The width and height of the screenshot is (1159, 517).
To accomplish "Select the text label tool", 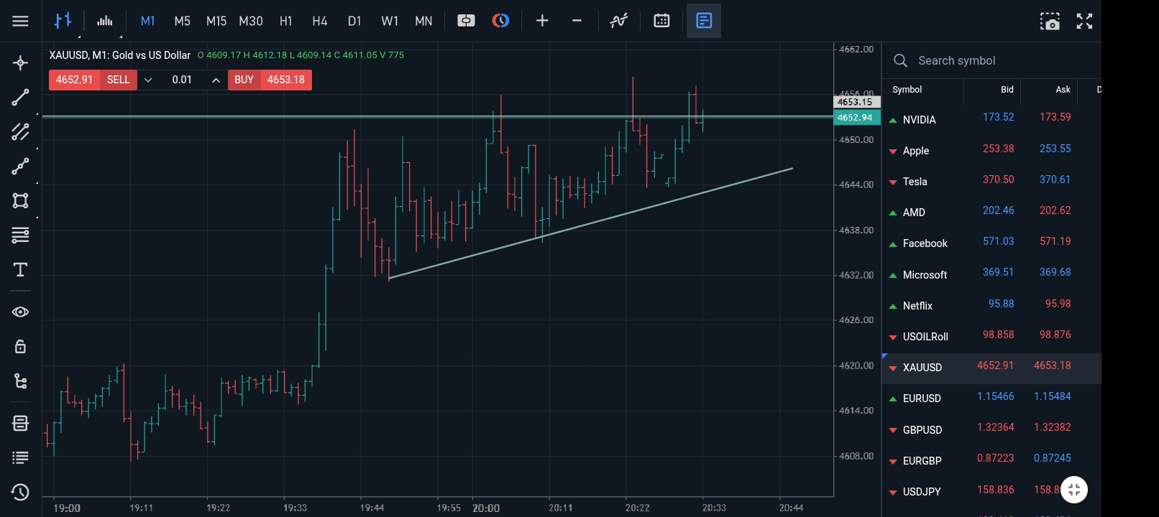I will [20, 269].
